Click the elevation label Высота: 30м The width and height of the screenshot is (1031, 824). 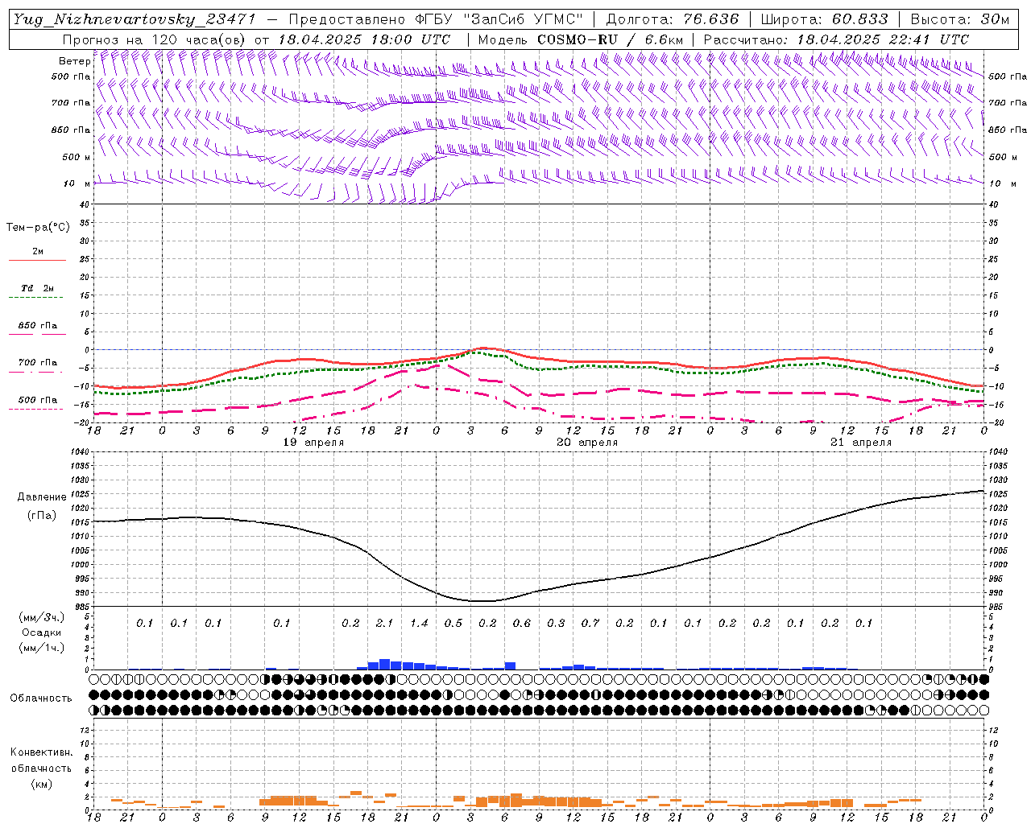coord(959,19)
